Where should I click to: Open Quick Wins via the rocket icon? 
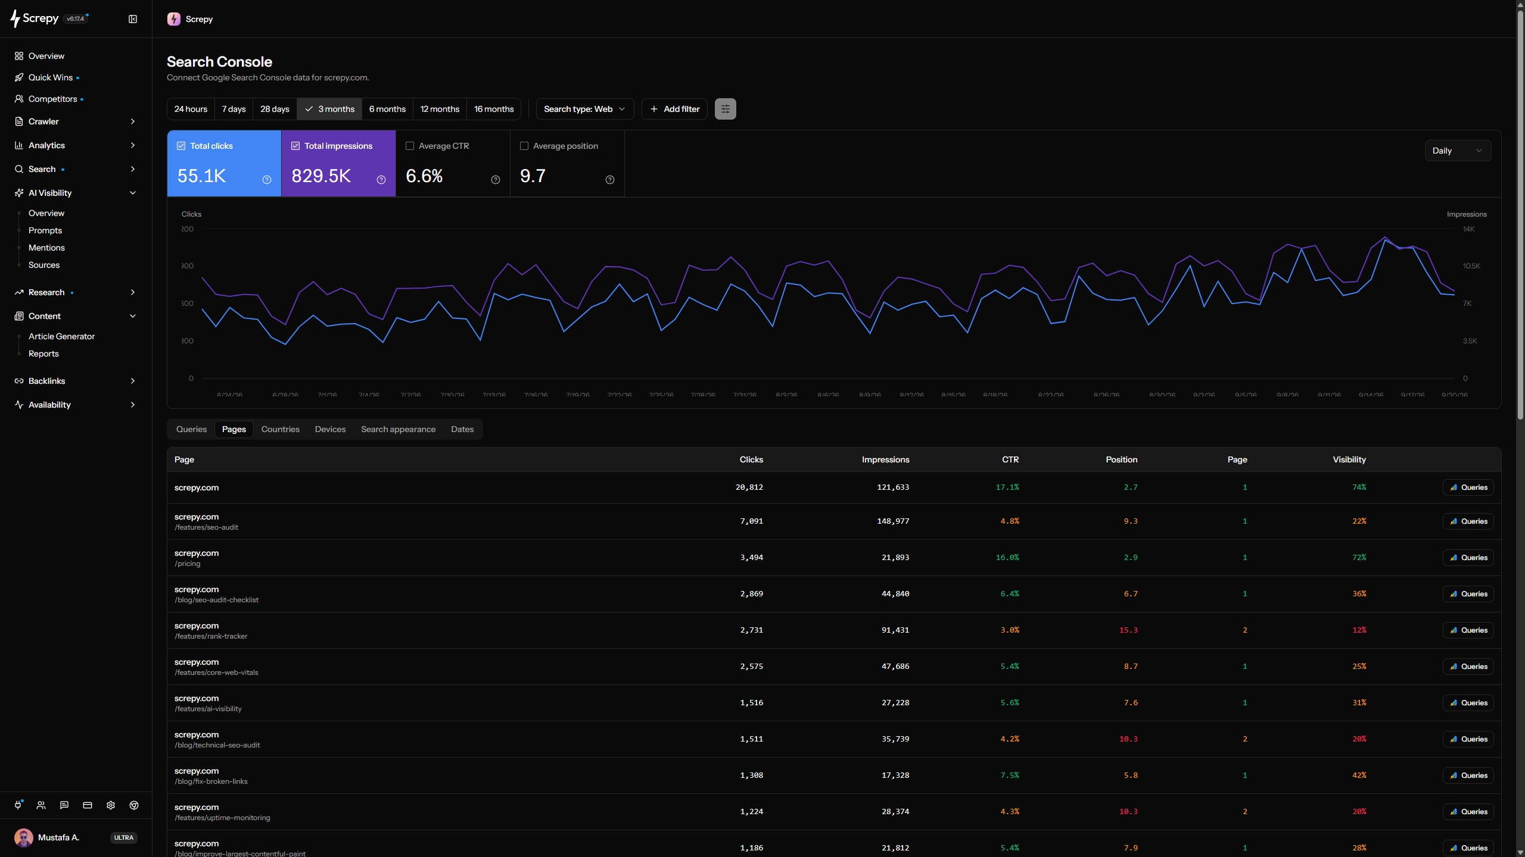coord(19,77)
